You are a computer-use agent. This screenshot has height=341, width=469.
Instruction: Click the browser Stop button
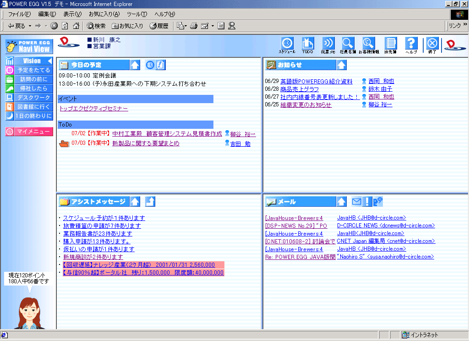coord(54,26)
